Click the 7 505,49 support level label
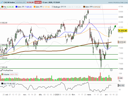Viewport: 128px width, 96px height. click(x=4, y=67)
